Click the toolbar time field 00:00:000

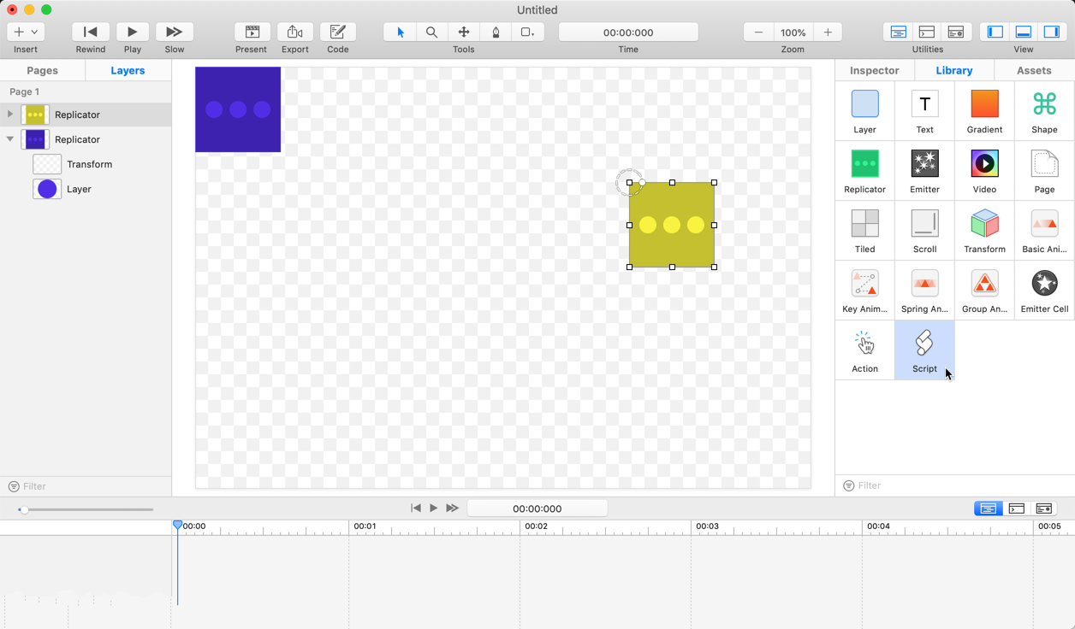pyautogui.click(x=628, y=32)
